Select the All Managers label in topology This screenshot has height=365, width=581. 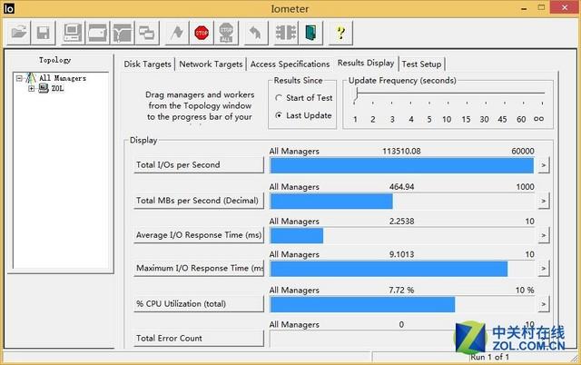[x=63, y=78]
